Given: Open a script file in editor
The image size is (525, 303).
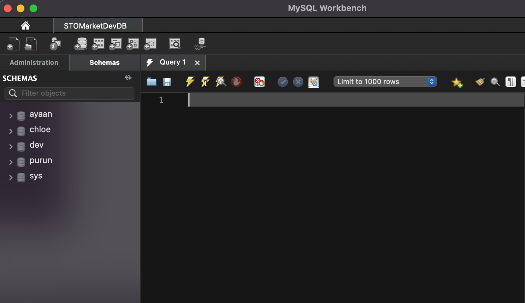Looking at the screenshot, I should (x=152, y=82).
